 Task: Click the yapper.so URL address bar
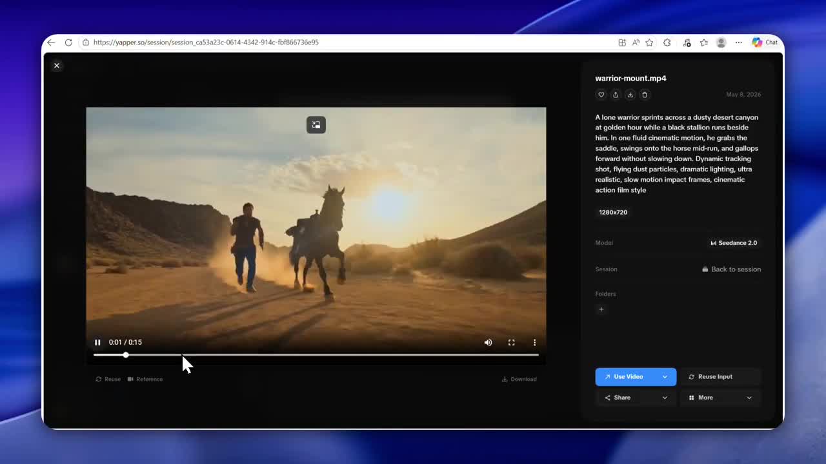tap(206, 43)
